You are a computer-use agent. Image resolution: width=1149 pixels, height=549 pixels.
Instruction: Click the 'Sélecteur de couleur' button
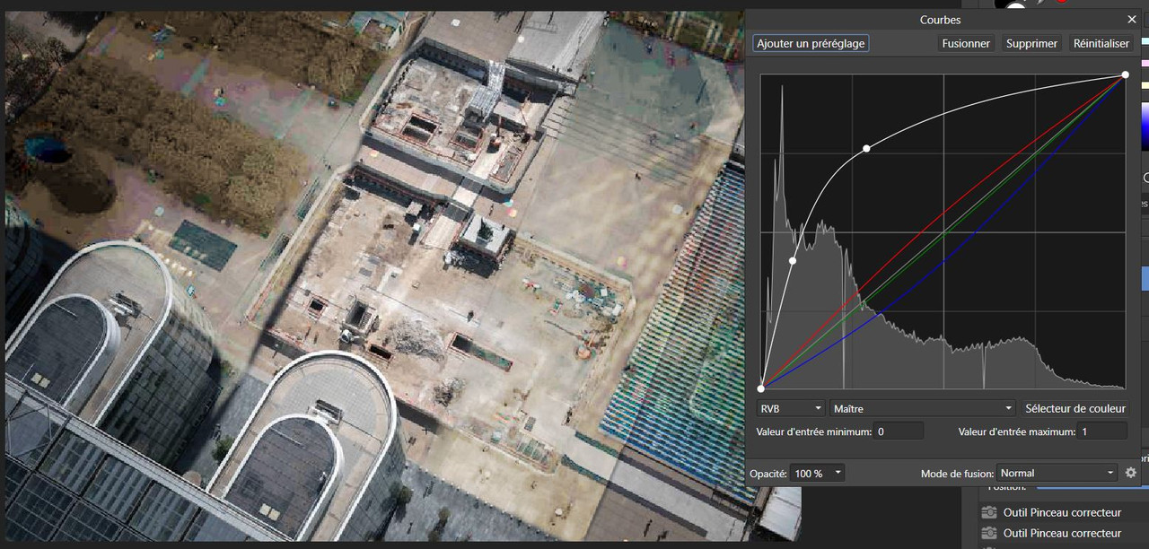(x=1075, y=408)
